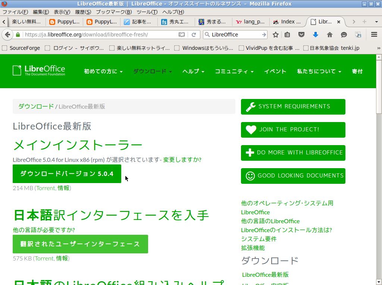The height and width of the screenshot is (285, 382).
Task: Switch to the 記事を... tab
Action: [139, 22]
